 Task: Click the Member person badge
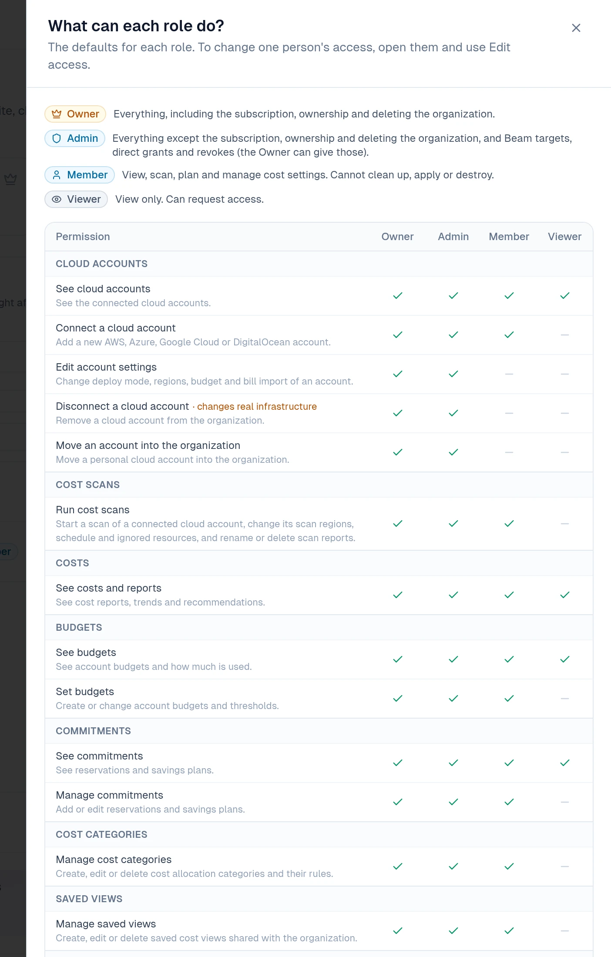point(80,175)
